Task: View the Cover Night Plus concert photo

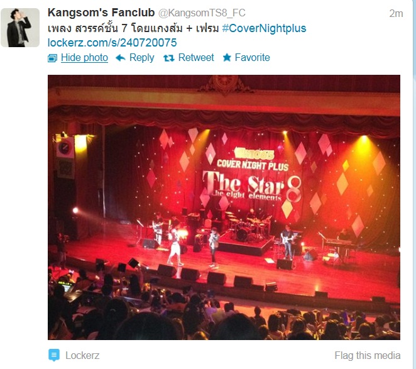Action: [x=224, y=207]
